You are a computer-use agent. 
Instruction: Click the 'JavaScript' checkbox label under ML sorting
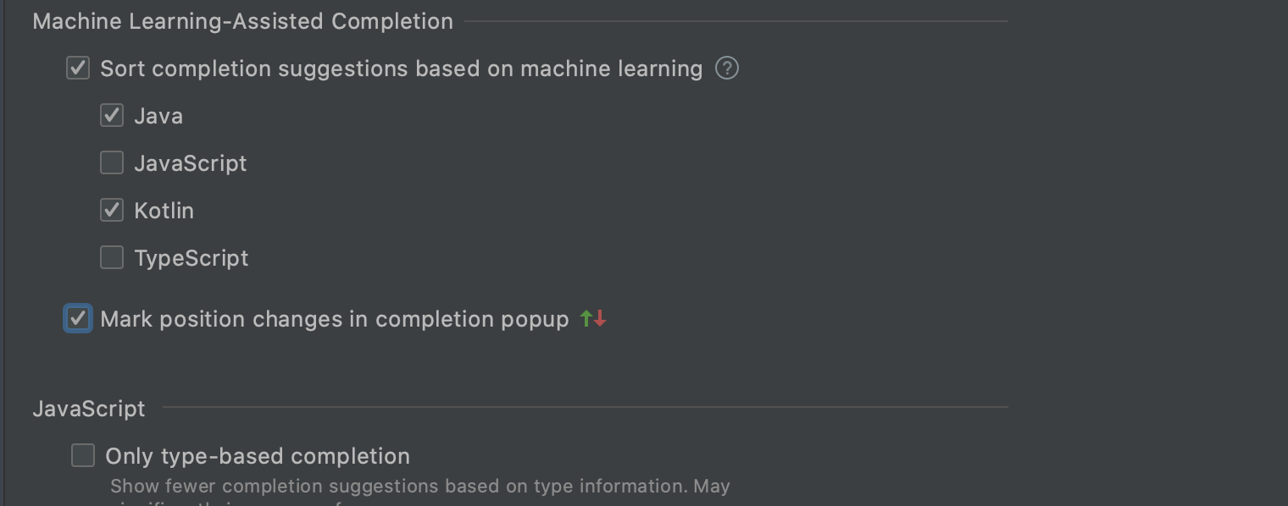click(191, 163)
